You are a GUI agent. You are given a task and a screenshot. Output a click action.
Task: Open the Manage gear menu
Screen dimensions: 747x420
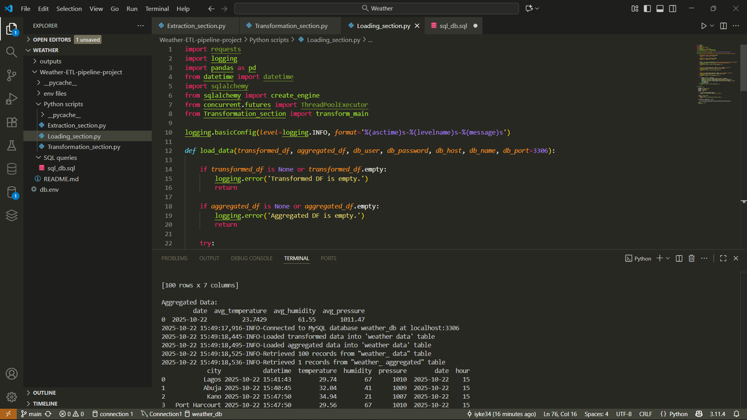11,397
